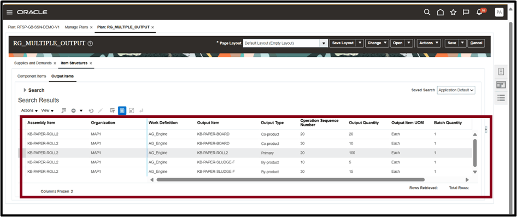
Task: Select the Plan: RG_MULTIPLE_OUTPUT tab
Action: [x=124, y=27]
